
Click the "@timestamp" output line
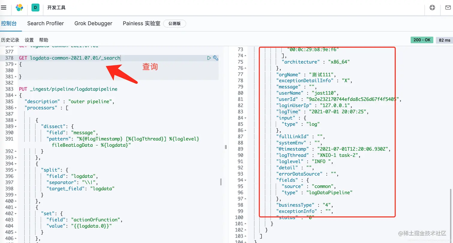point(333,149)
